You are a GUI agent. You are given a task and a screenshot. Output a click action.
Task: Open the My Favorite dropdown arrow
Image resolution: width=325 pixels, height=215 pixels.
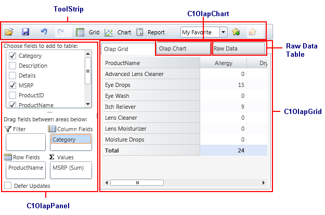point(223,32)
